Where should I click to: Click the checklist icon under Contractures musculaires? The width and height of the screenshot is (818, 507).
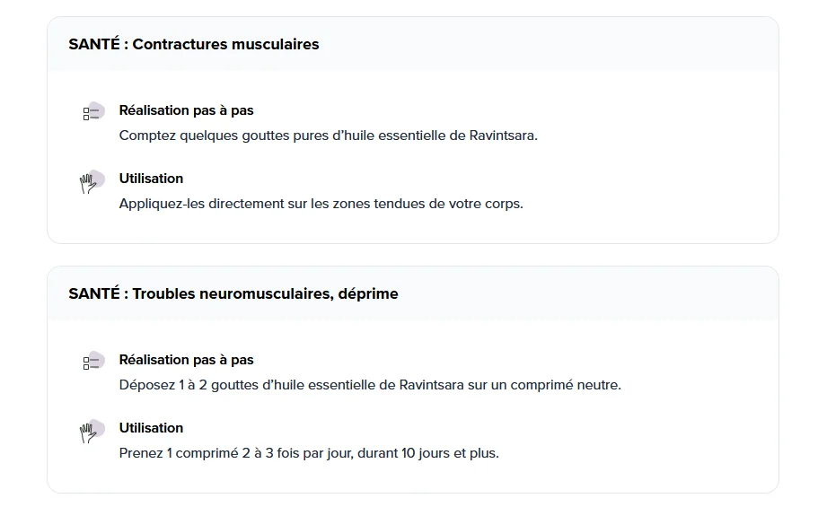(93, 111)
